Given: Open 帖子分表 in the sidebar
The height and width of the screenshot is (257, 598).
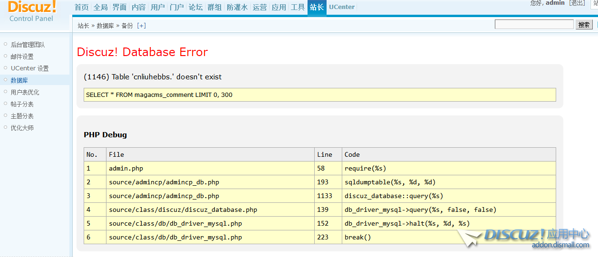Looking at the screenshot, I should 22,104.
